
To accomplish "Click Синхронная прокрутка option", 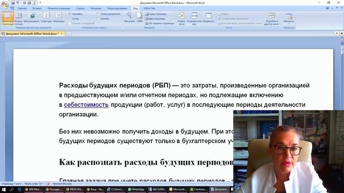I will [233, 19].
